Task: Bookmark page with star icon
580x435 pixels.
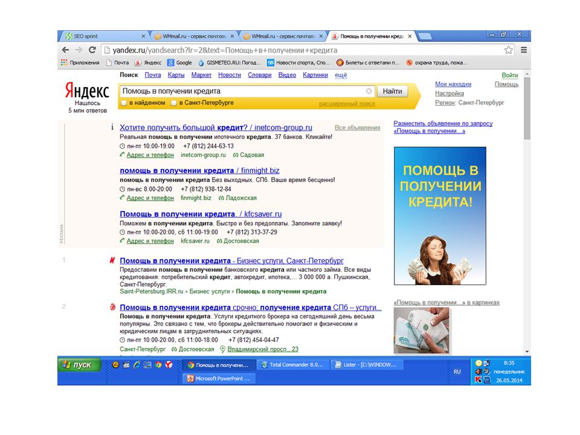Action: tap(509, 50)
